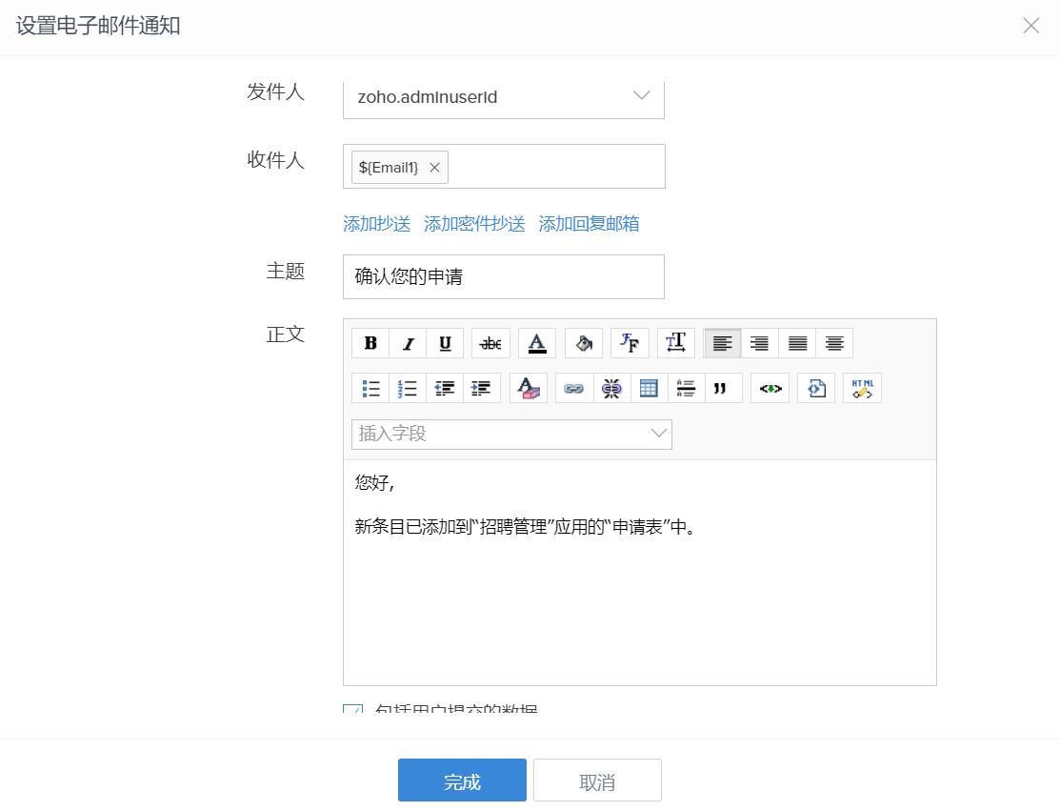Toggle bold formatting in body editor
The image size is (1060, 811).
[370, 343]
